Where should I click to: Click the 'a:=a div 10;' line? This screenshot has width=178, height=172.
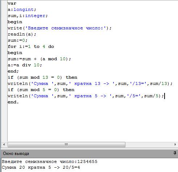(25, 65)
